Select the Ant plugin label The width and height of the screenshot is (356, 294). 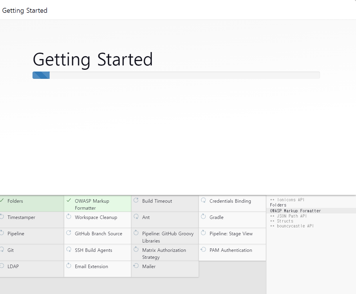pyautogui.click(x=146, y=217)
